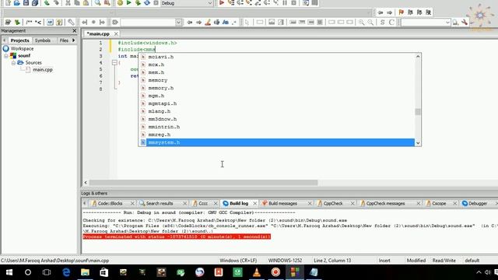Click the autocomplete list scroll-up arrow

point(418,57)
